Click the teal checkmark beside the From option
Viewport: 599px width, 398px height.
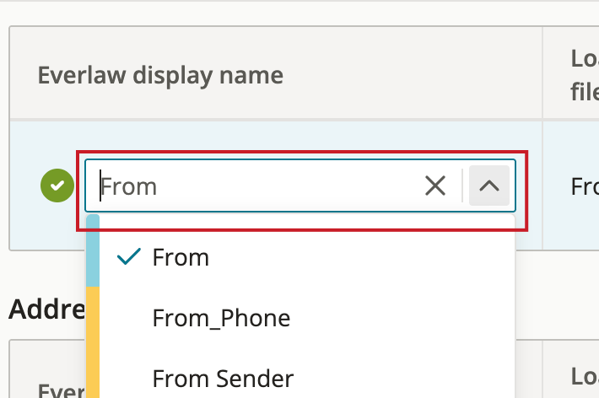129,256
